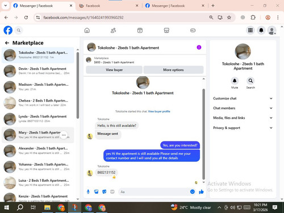Click the Facebook search magnifier icon
The image size is (284, 213).
[x=19, y=30]
